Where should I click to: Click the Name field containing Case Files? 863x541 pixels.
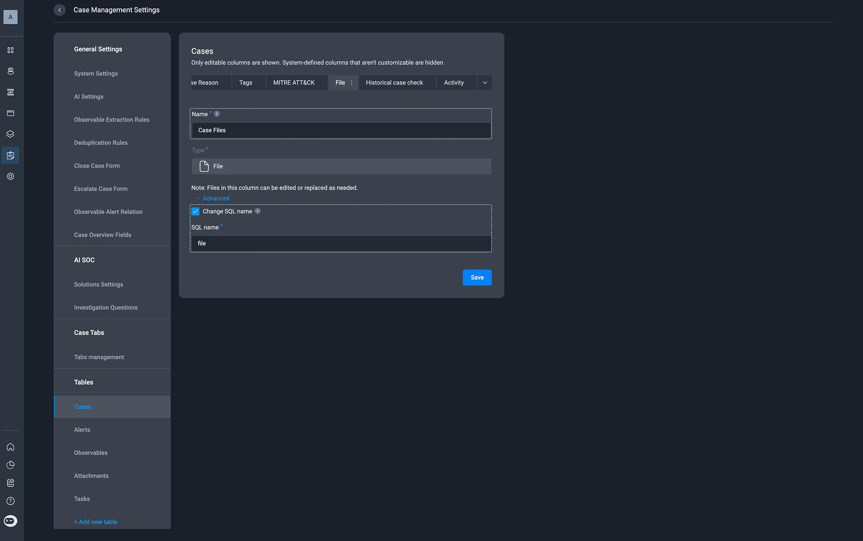pyautogui.click(x=341, y=130)
